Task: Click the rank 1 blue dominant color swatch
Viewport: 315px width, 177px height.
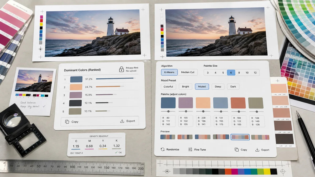Action: click(76, 79)
